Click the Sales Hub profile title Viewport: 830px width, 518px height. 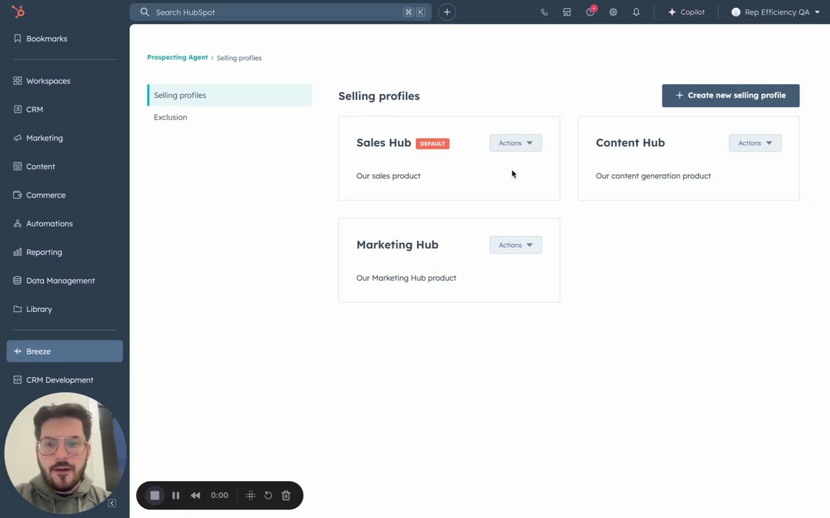384,143
